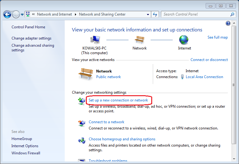This screenshot has width=239, height=164.
Task: Open Control Panel Home
Action: pyautogui.click(x=28, y=27)
